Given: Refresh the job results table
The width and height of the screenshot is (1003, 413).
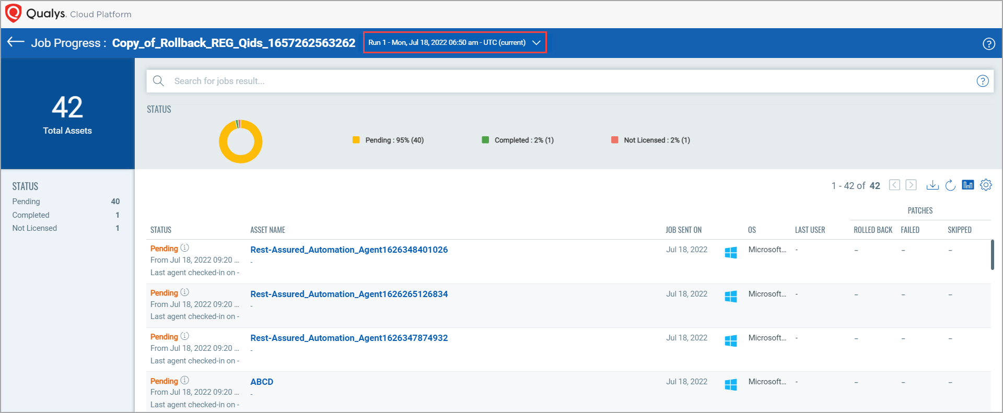Looking at the screenshot, I should tap(950, 185).
